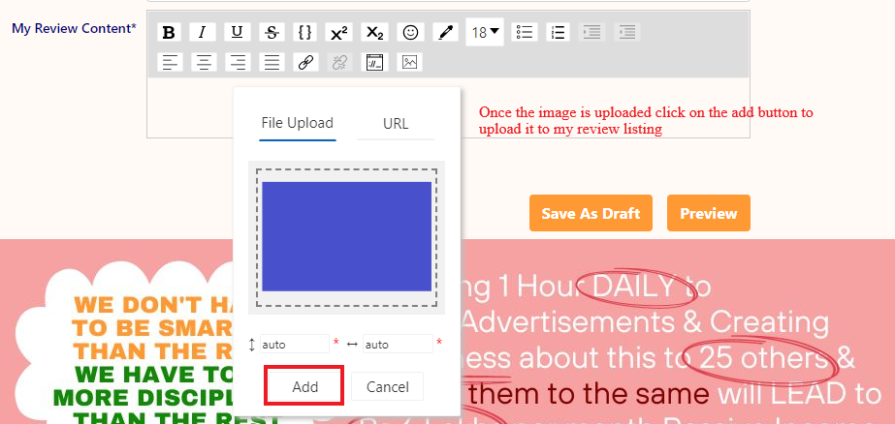Open the text color picker pen
This screenshot has height=424, width=895.
click(445, 32)
